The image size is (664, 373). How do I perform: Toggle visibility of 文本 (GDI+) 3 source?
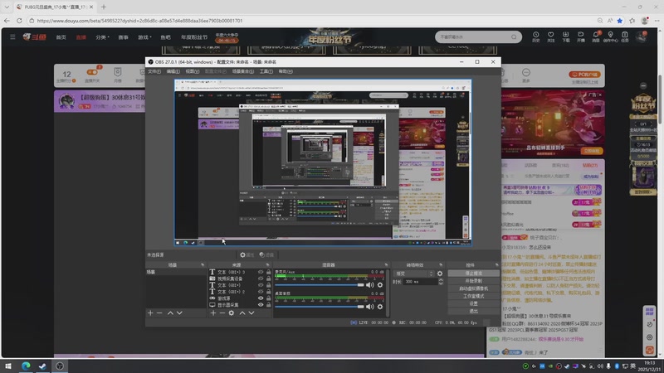(261, 272)
